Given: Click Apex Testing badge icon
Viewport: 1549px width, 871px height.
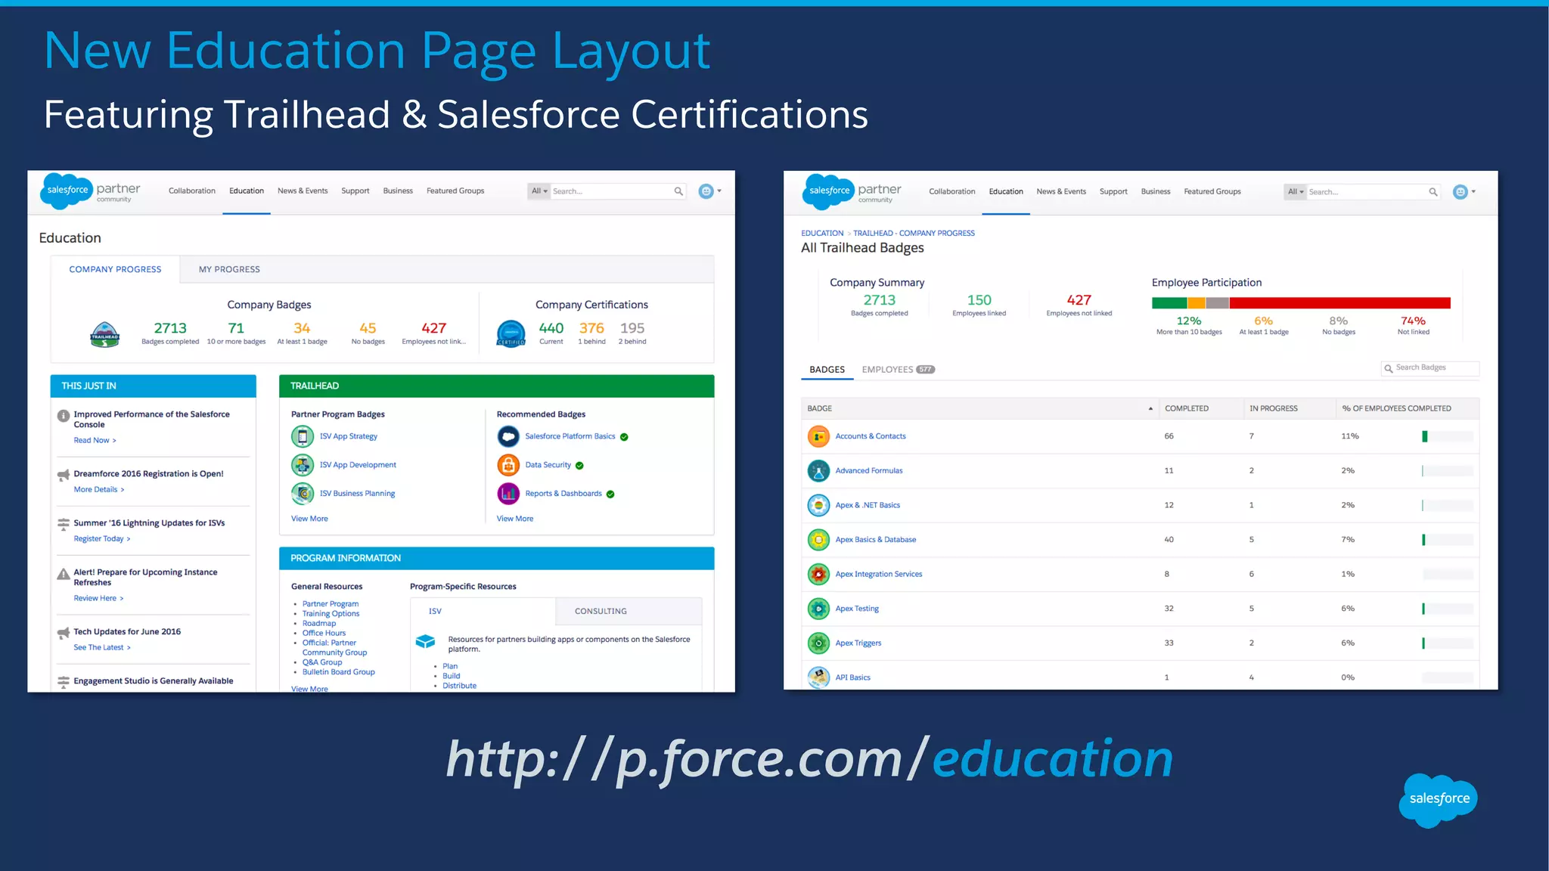Looking at the screenshot, I should point(818,609).
